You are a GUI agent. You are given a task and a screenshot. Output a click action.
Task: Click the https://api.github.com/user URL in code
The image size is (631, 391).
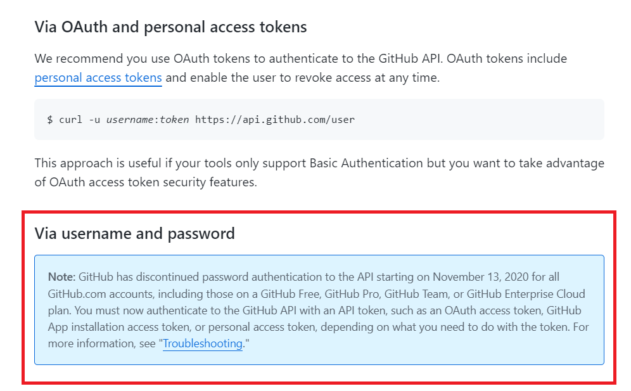coord(275,120)
